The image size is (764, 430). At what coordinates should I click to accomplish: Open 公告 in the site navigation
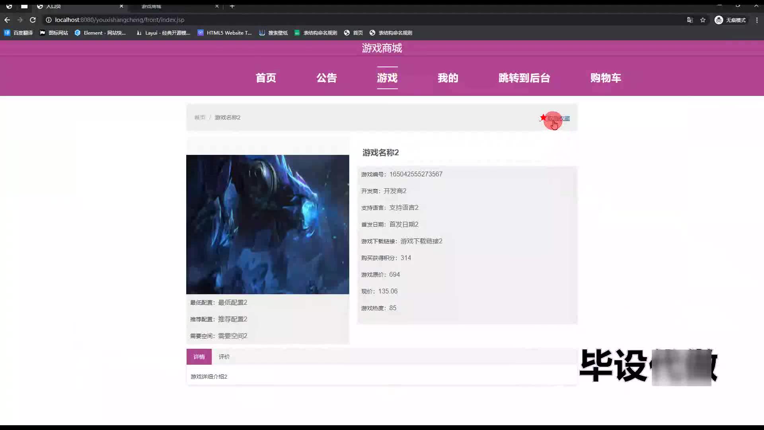327,78
